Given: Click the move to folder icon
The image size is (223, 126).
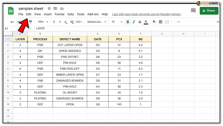Looking at the screenshot, I should (x=55, y=9).
